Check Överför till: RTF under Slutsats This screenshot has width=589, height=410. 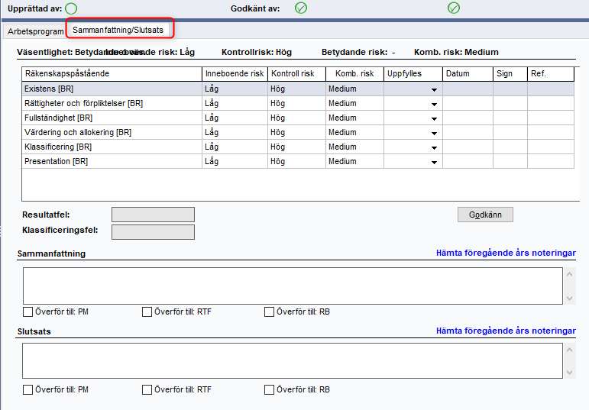tap(147, 389)
